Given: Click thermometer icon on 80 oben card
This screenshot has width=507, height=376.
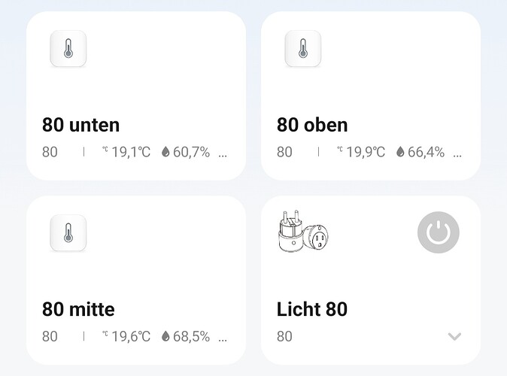Looking at the screenshot, I should coord(303,49).
